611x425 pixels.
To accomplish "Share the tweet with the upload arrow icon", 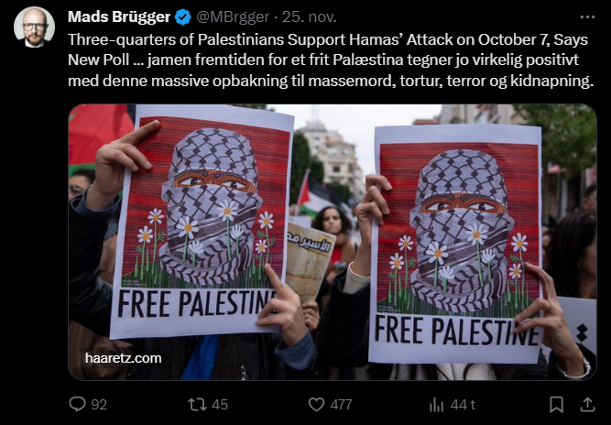I will coord(587,404).
